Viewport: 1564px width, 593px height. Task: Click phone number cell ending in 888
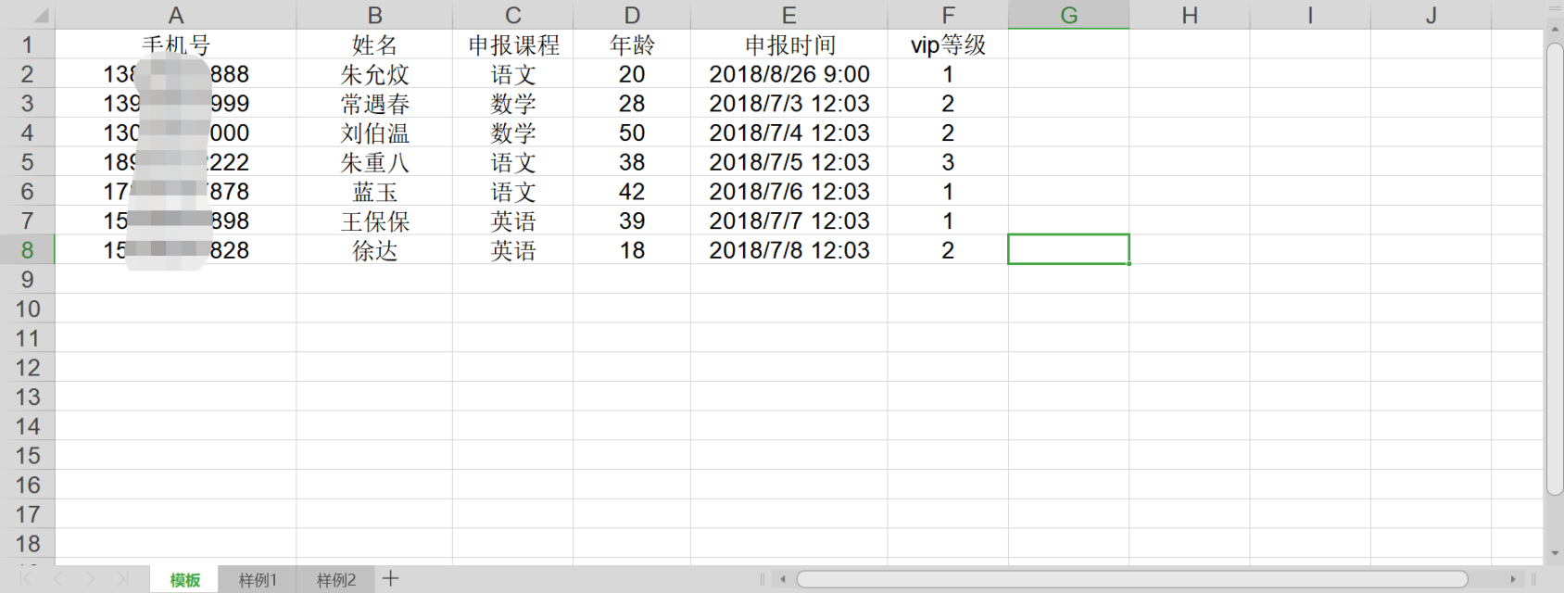176,74
